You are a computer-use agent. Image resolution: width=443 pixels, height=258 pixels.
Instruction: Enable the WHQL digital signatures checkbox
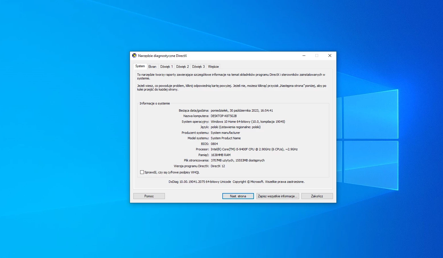142,172
